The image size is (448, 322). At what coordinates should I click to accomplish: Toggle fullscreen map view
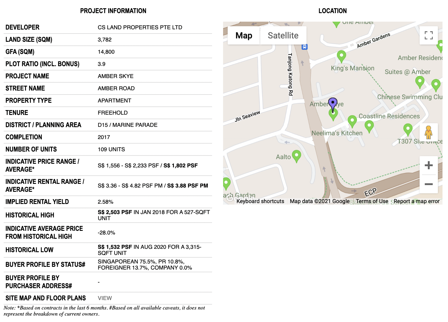428,35
